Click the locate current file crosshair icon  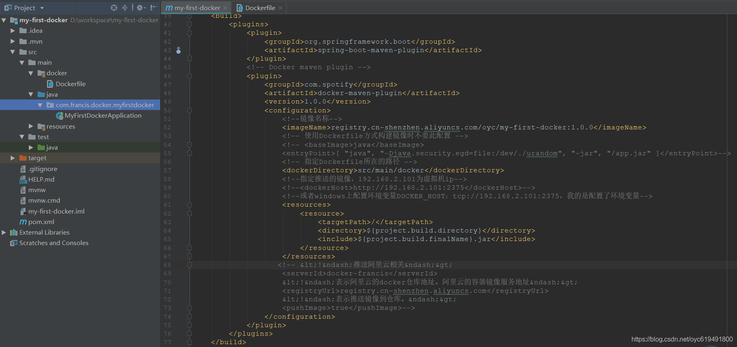(114, 8)
